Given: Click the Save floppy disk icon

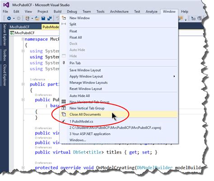Looking at the screenshot, I should (x=43, y=18).
